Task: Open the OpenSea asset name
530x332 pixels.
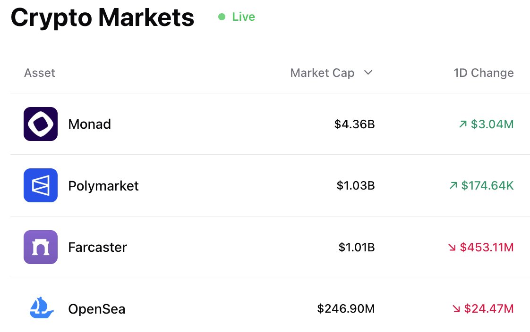Action: [x=97, y=309]
